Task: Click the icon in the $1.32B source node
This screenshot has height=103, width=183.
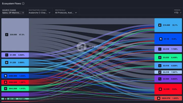Action: [7, 62]
